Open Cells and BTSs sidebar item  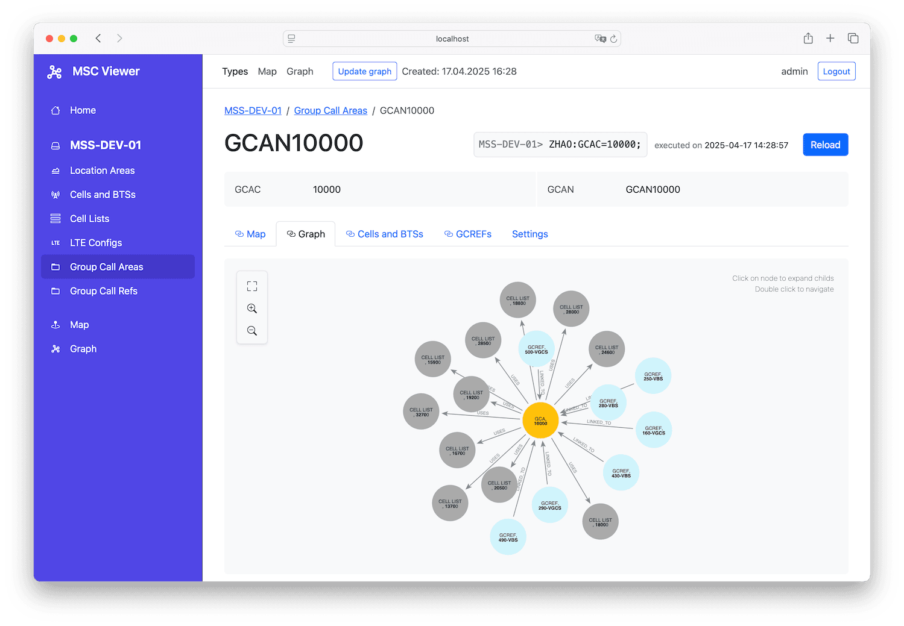click(103, 195)
